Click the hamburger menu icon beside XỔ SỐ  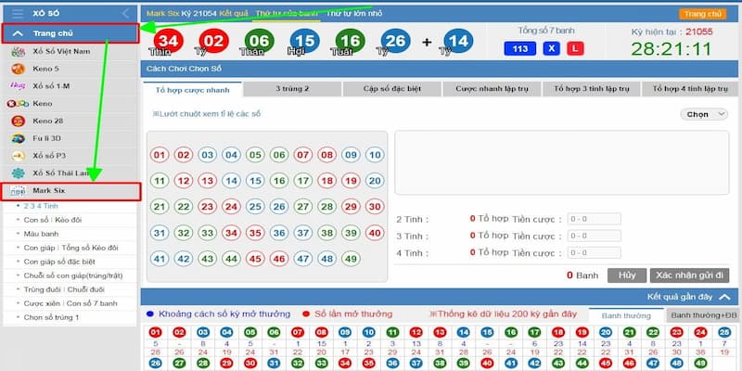tap(17, 13)
